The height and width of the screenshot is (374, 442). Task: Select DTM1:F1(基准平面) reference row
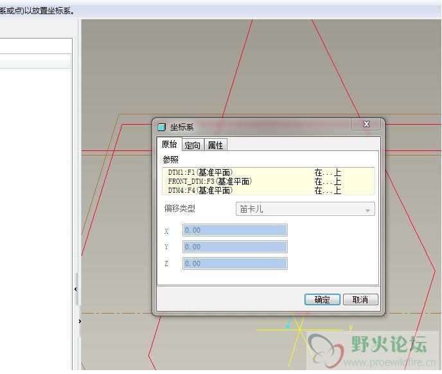pos(268,172)
